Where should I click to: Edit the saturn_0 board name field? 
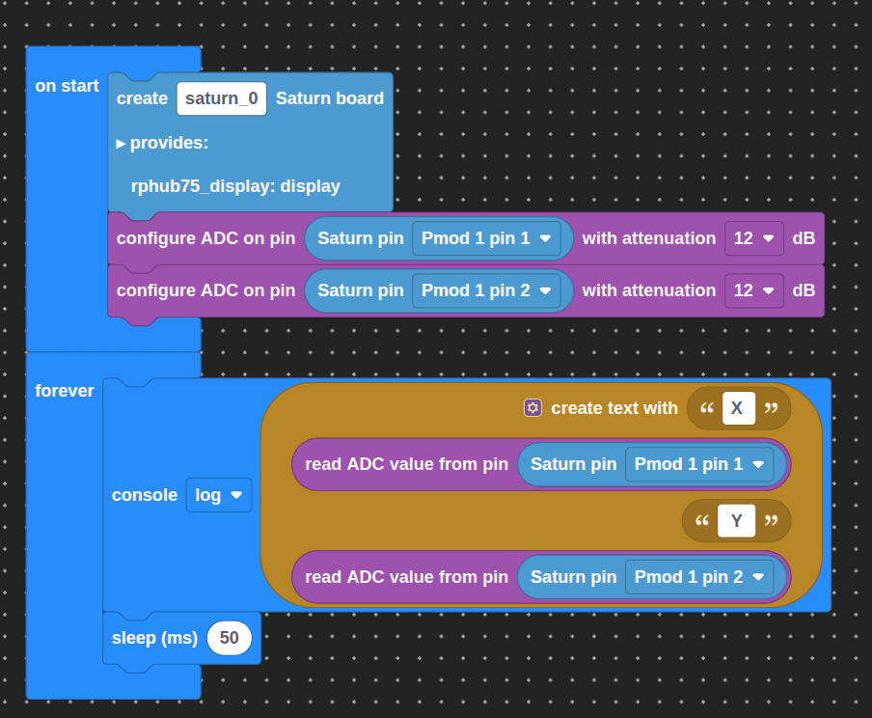pyautogui.click(x=221, y=98)
